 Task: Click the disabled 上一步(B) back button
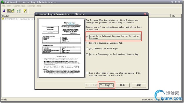point(92,85)
